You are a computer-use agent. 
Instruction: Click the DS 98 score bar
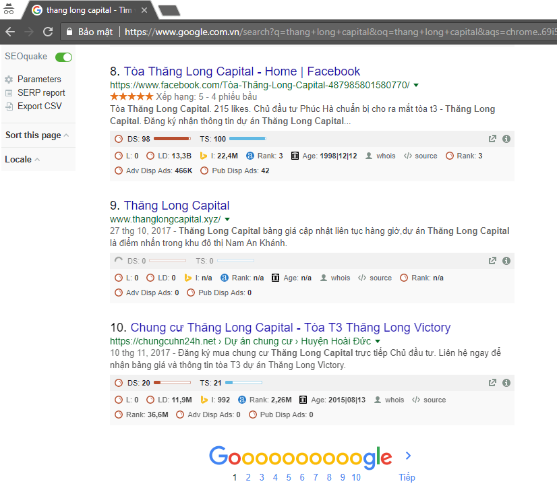pyautogui.click(x=172, y=138)
